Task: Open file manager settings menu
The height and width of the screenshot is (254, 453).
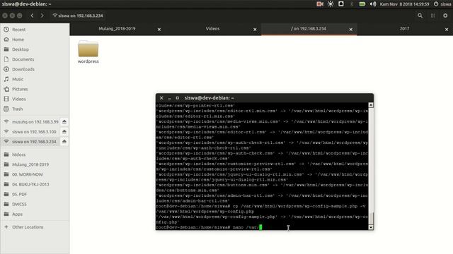Action: click(445, 16)
